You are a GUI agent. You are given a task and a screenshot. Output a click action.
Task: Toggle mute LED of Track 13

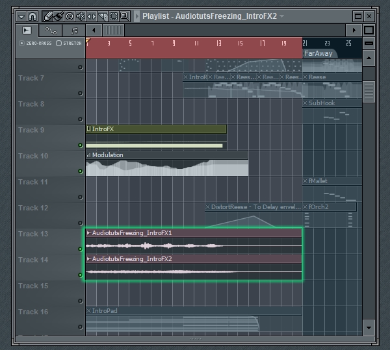80,249
